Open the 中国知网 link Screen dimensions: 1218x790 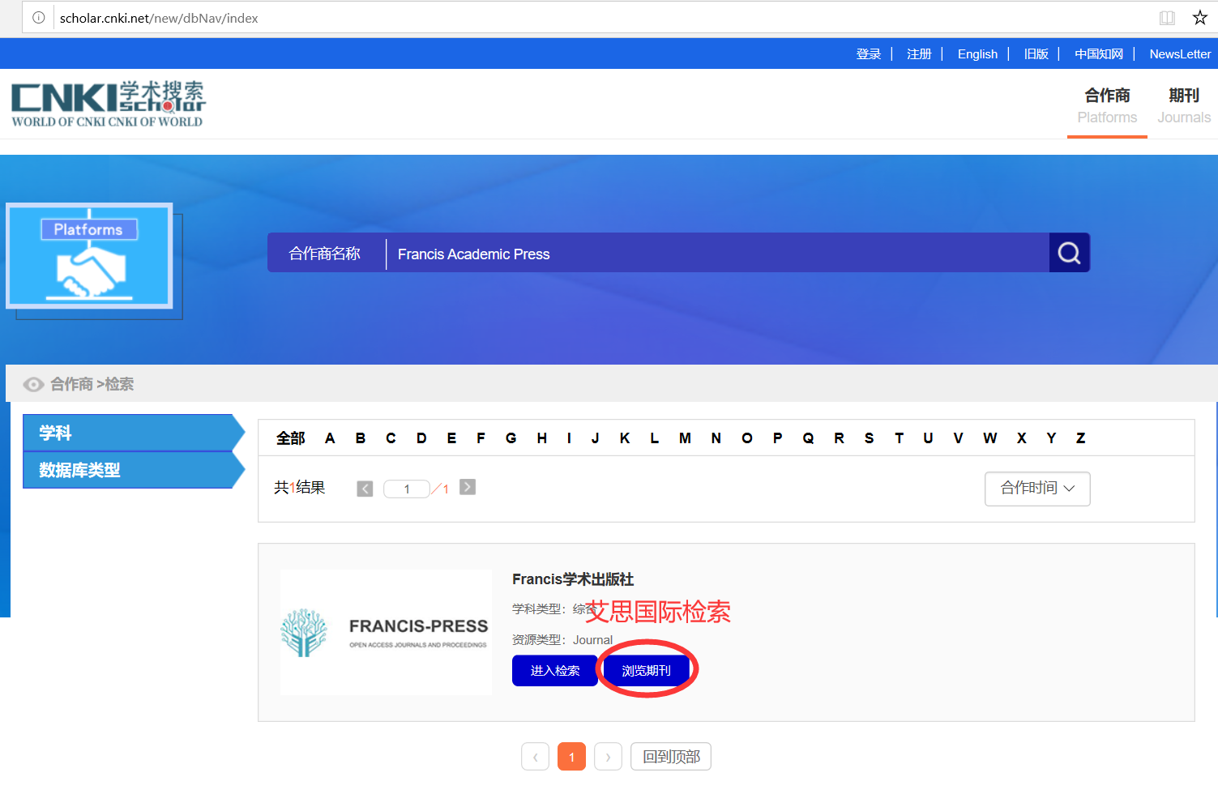click(1099, 54)
